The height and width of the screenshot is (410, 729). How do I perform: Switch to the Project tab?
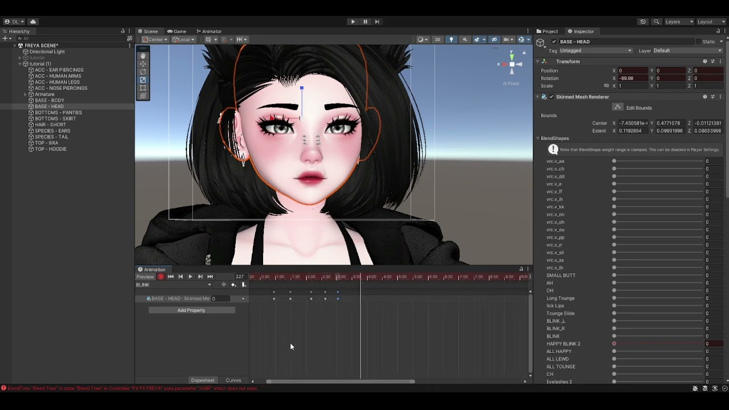(x=547, y=31)
